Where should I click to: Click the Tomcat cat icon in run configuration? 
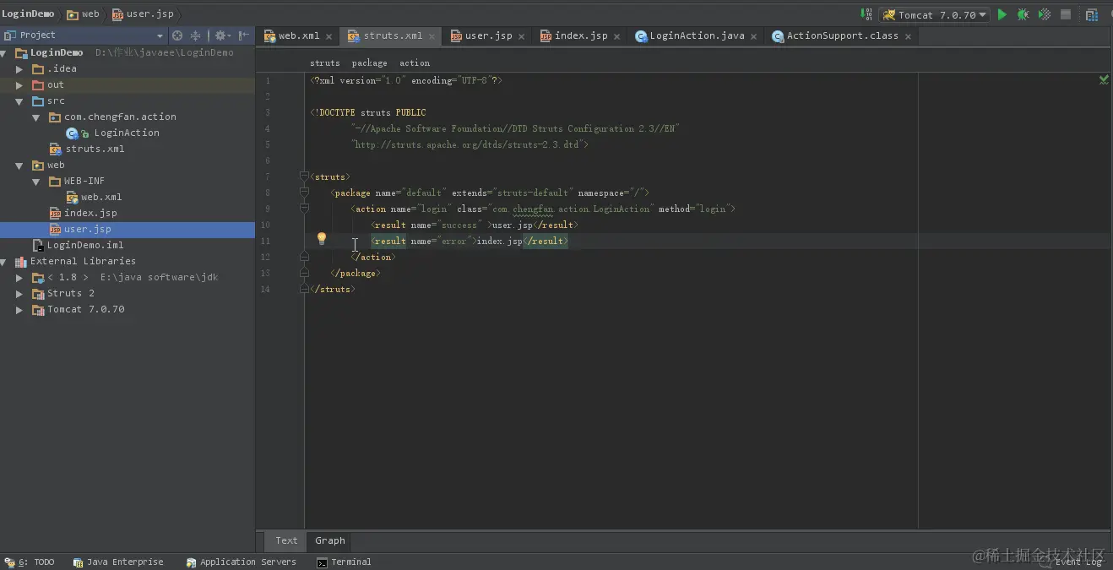(888, 15)
